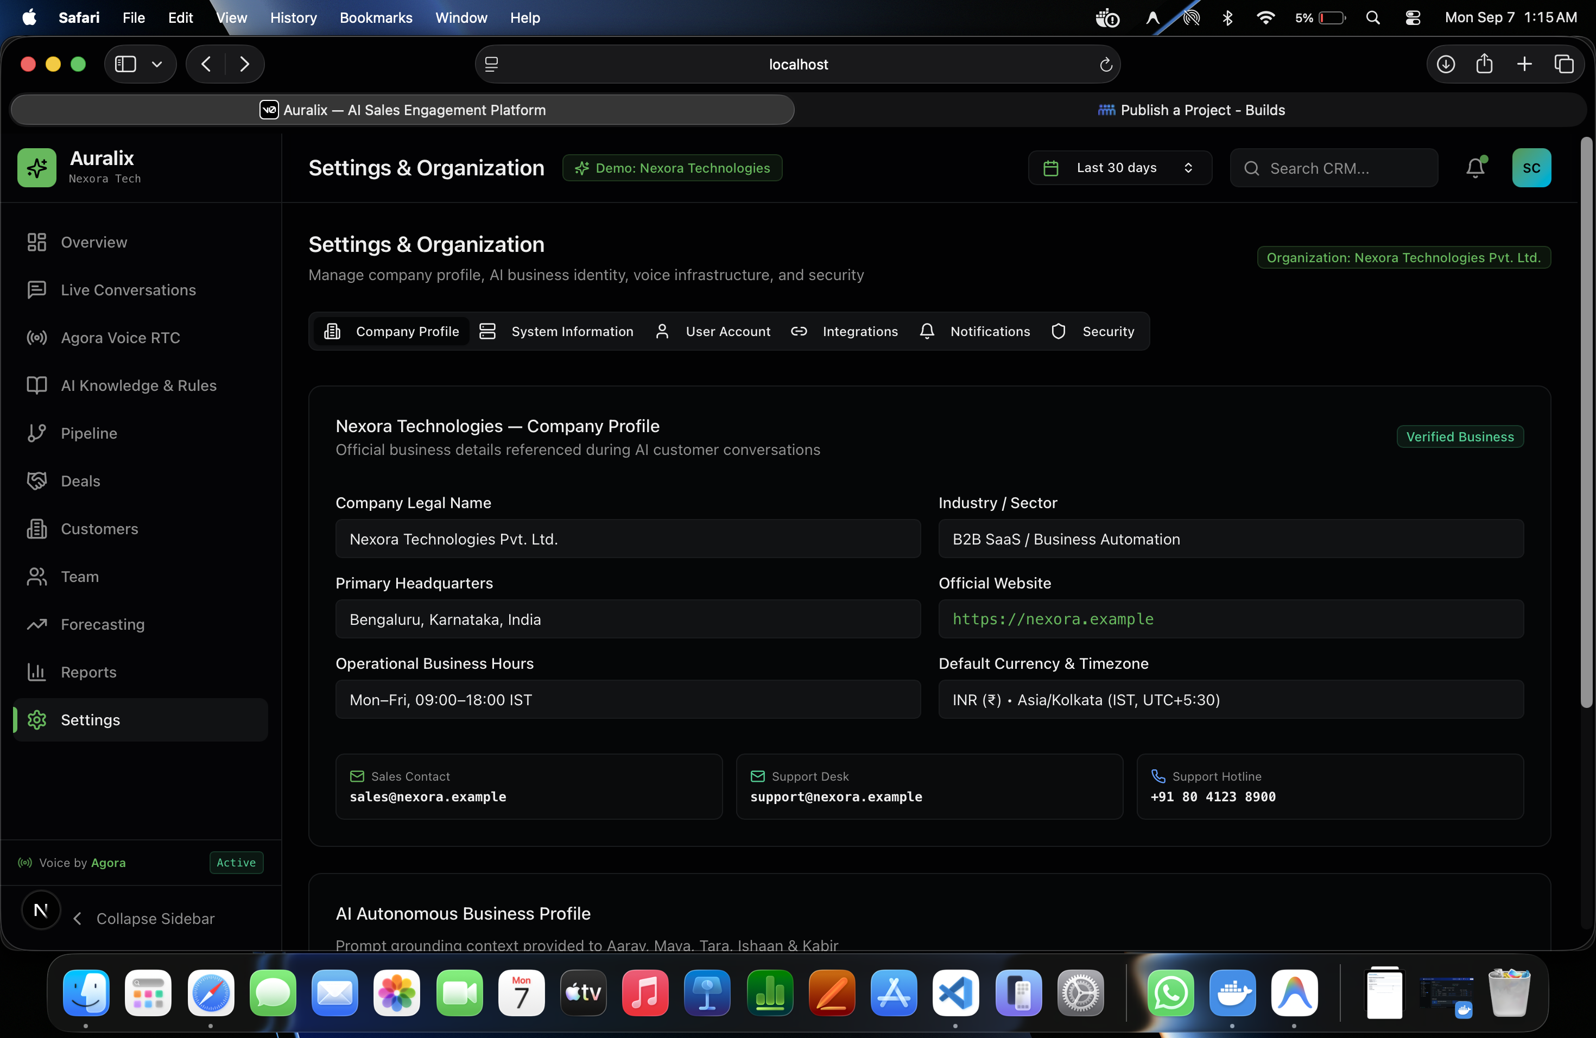Open the Reports page
The height and width of the screenshot is (1038, 1596).
tap(140, 672)
